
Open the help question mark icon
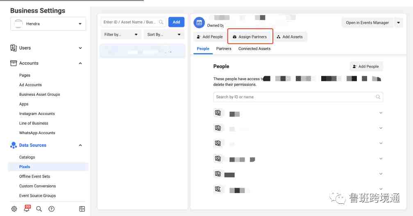[52, 209]
